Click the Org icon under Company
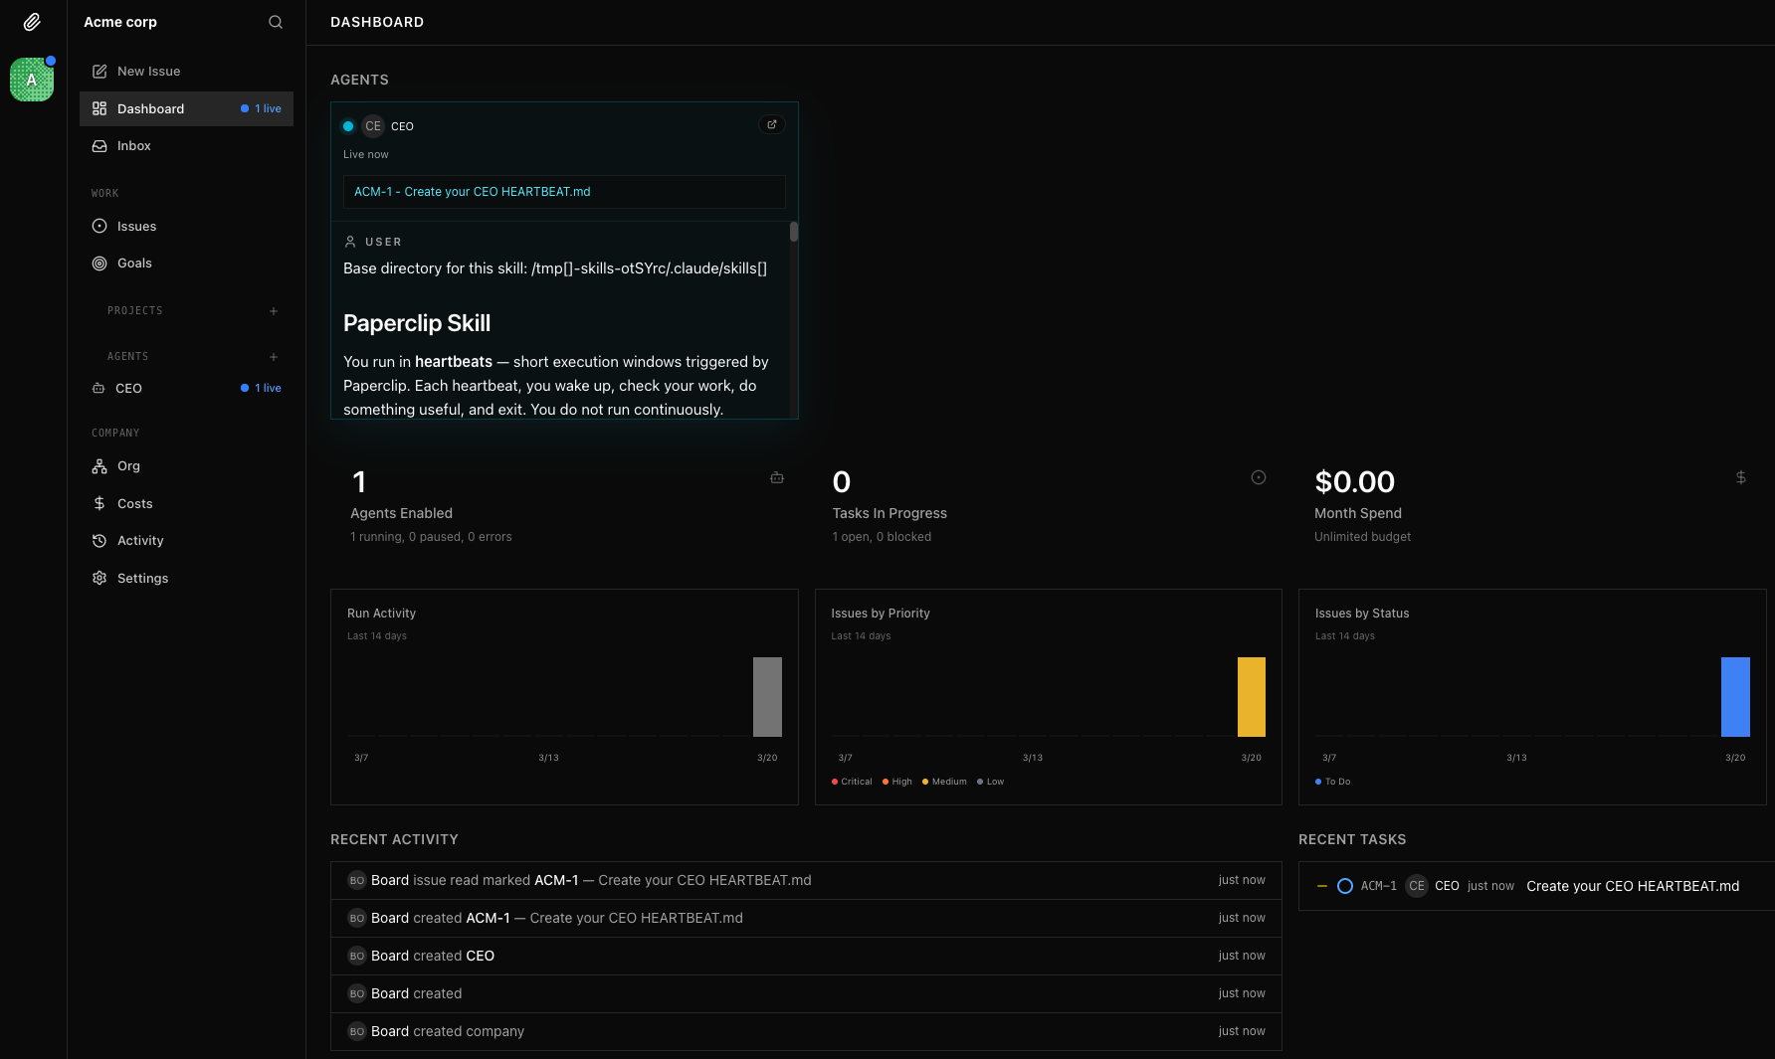The width and height of the screenshot is (1775, 1059). click(99, 465)
